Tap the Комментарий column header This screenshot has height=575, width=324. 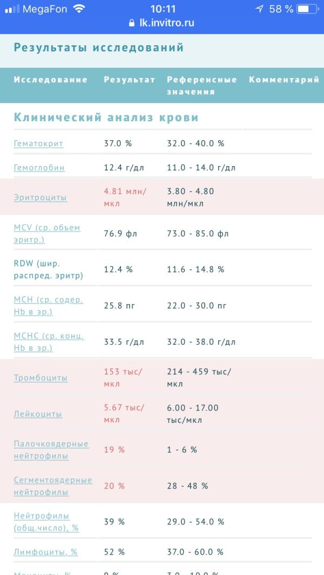[284, 80]
